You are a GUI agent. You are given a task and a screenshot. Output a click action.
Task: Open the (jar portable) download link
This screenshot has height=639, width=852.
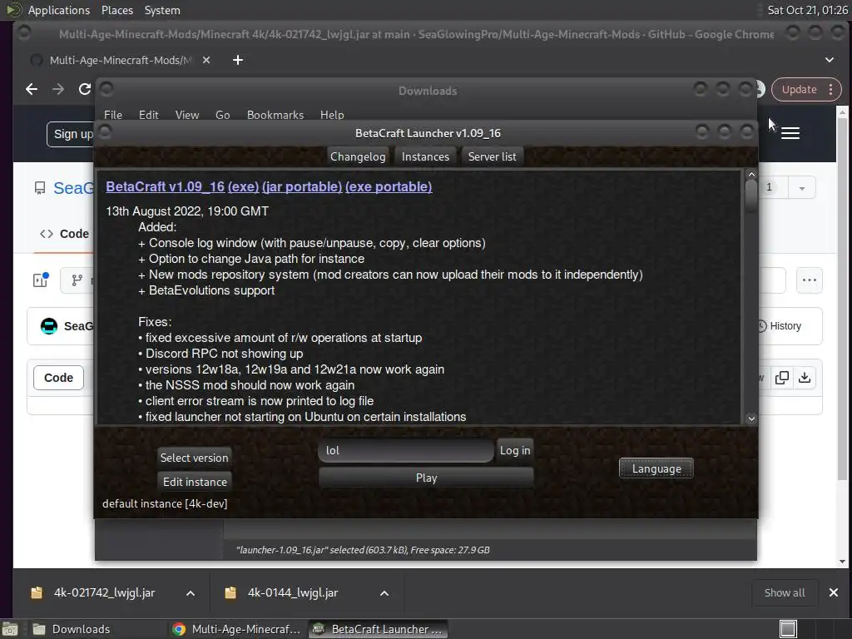tap(302, 187)
